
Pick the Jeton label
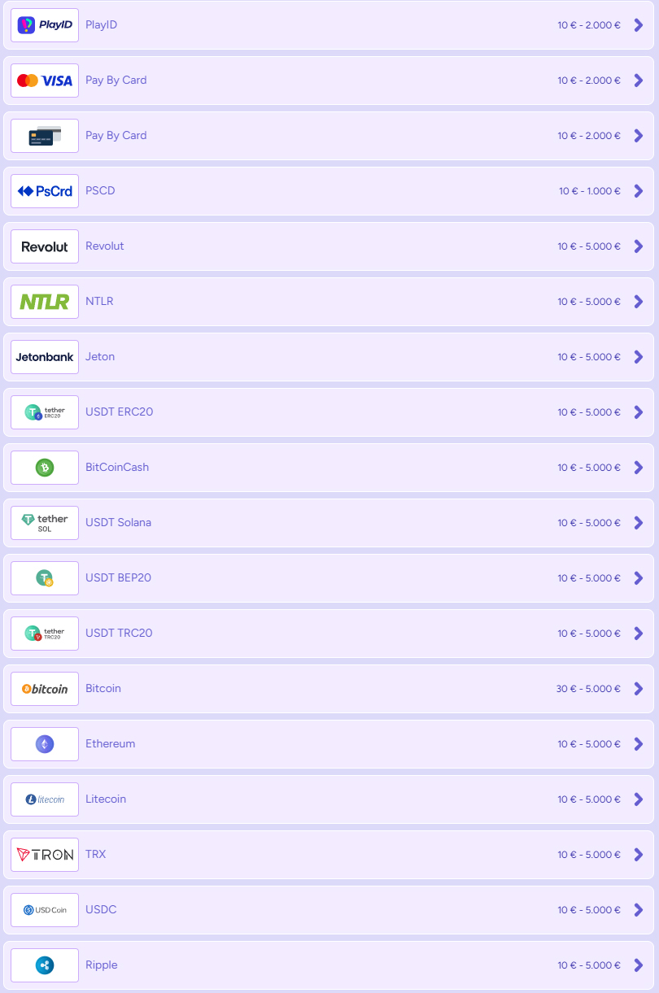(x=100, y=357)
